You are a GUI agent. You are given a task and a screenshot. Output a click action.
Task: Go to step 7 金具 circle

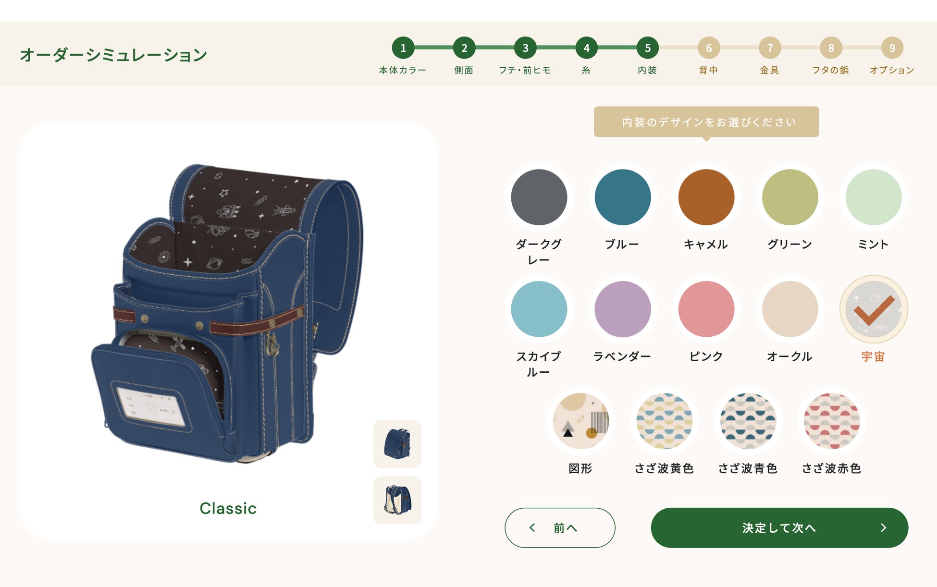770,48
